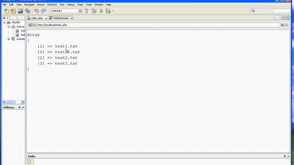Click the Open Project toolbar icon
The height and width of the screenshot is (165, 294).
tap(20, 11)
